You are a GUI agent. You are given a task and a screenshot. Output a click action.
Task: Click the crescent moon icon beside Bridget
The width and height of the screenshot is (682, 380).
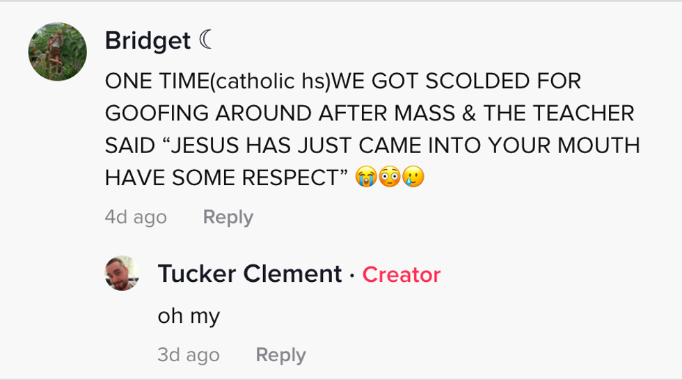pyautogui.click(x=206, y=41)
